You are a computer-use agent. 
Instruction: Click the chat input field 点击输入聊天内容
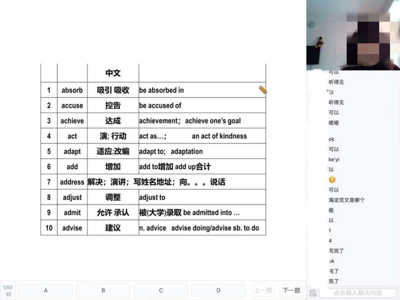[358, 293]
